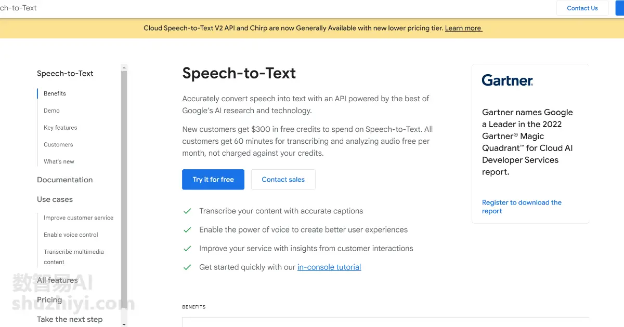Click Register to download the report
This screenshot has width=624, height=327.
point(522,207)
